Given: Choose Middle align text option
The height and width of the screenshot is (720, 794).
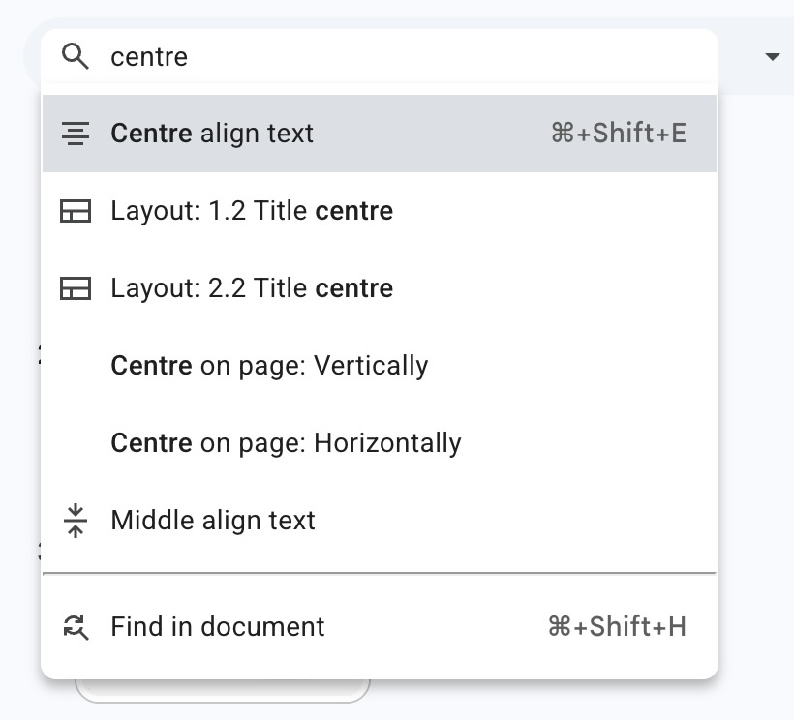Looking at the screenshot, I should click(213, 521).
